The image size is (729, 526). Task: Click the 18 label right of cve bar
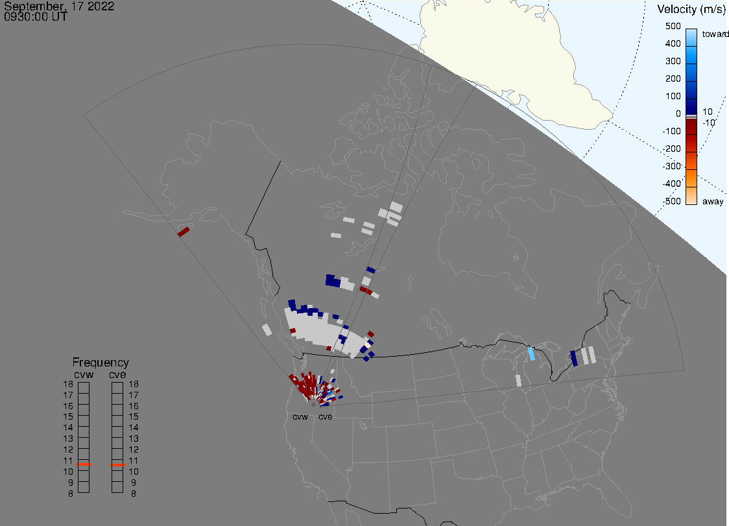[134, 384]
